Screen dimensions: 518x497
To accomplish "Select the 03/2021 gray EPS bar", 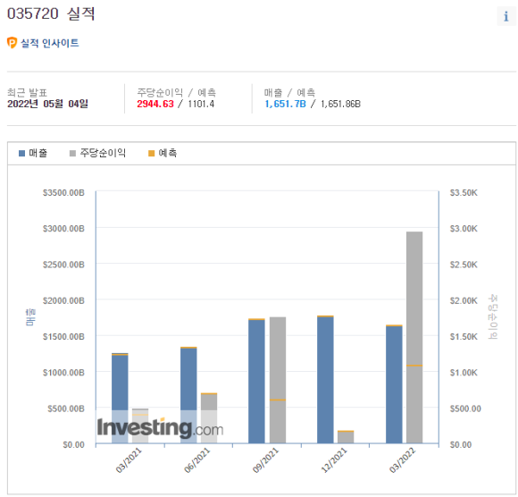I will pyautogui.click(x=140, y=426).
